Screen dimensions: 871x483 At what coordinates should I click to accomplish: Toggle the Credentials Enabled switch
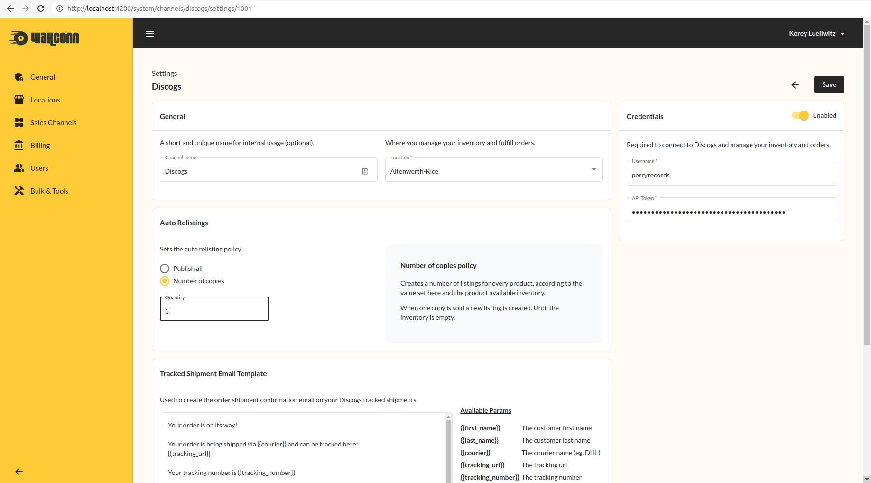pyautogui.click(x=800, y=115)
